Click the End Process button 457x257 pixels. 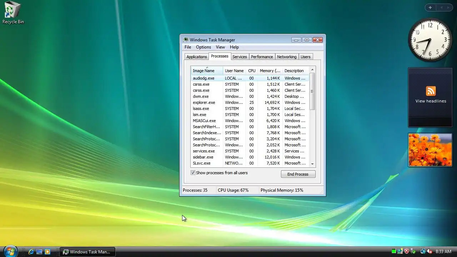tap(298, 174)
